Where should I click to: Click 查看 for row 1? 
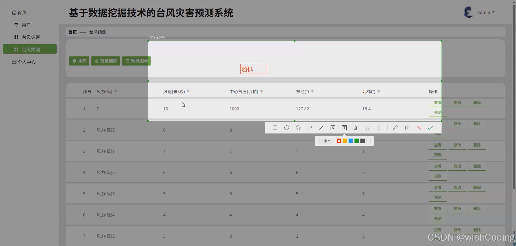[x=438, y=103]
